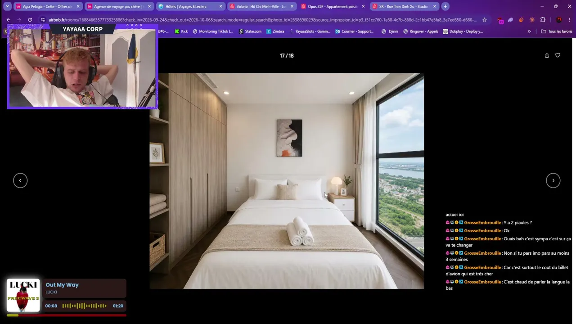This screenshot has width=576, height=324.
Task: Click the bedroom photo in the gallery
Action: 287,180
